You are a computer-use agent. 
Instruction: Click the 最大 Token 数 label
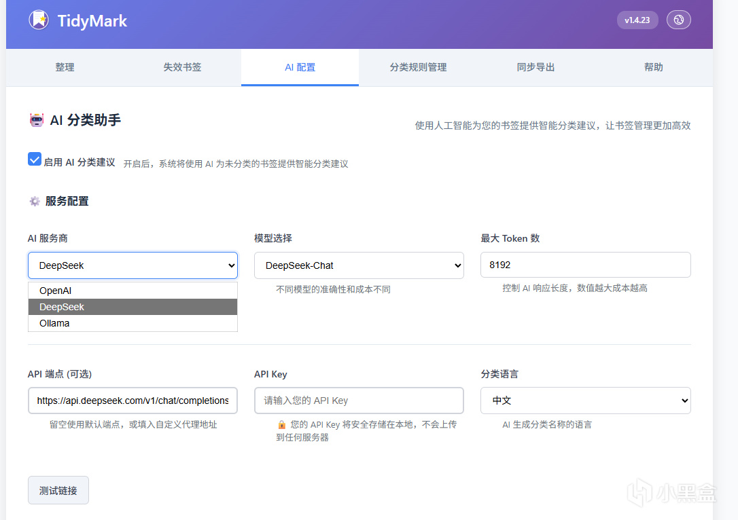coord(510,238)
